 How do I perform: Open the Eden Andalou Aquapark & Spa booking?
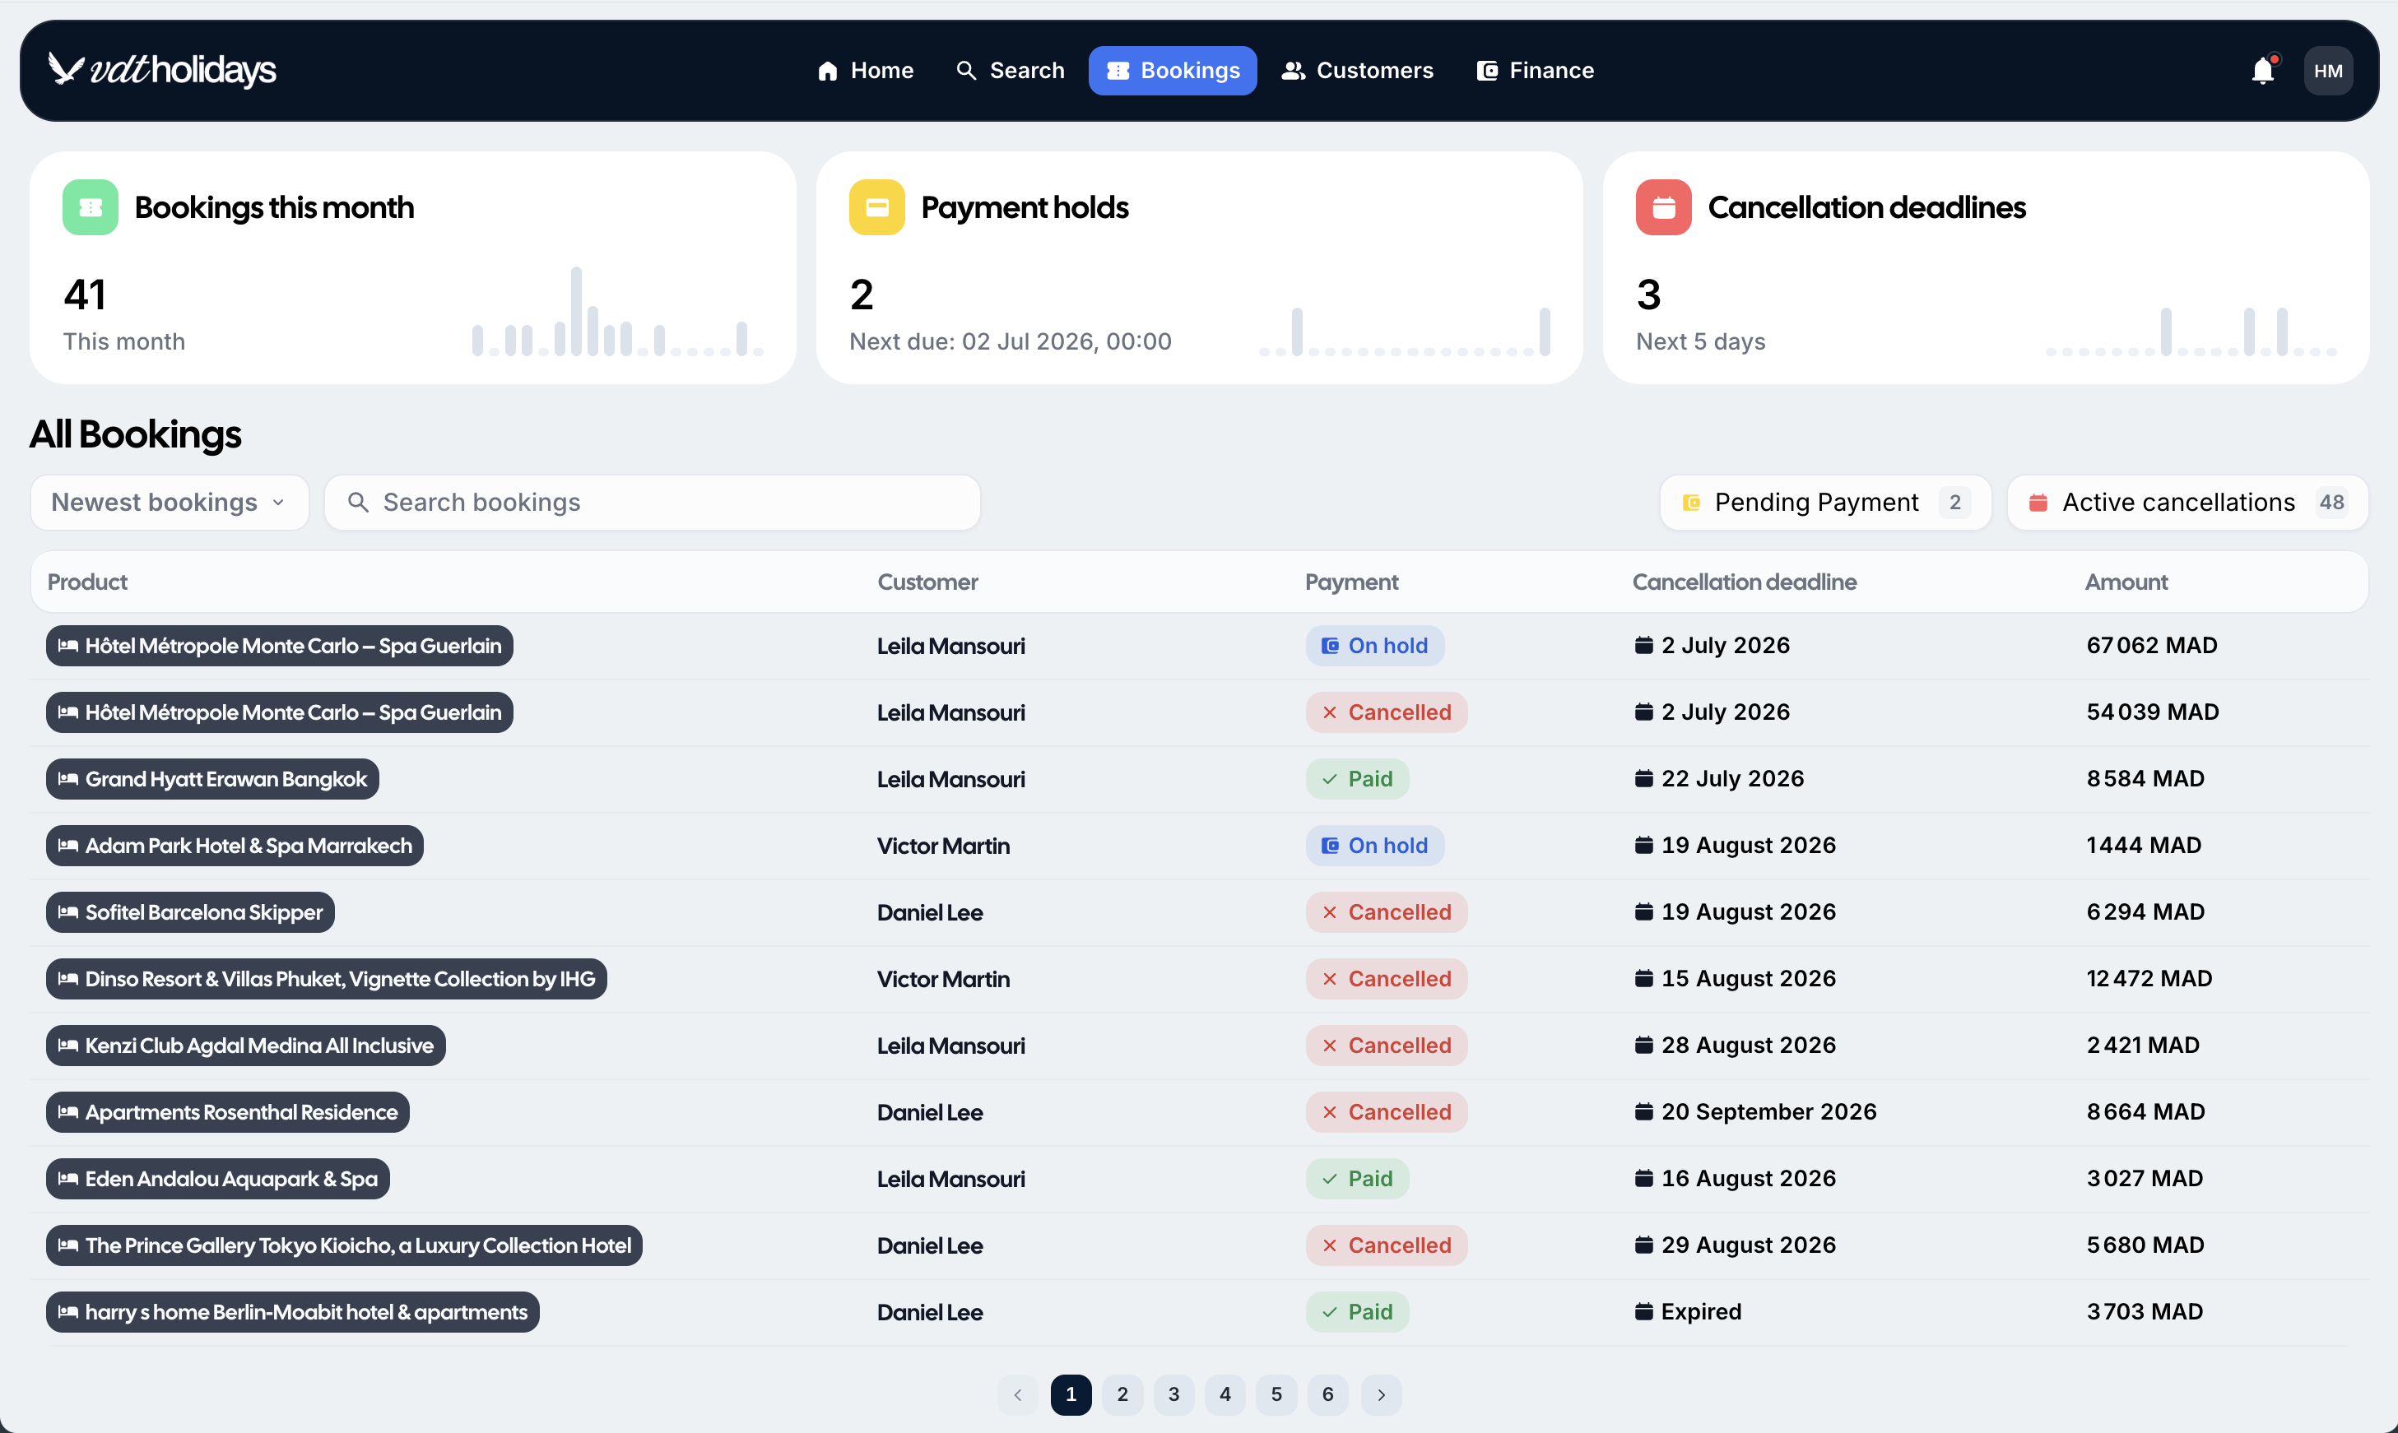point(217,1179)
